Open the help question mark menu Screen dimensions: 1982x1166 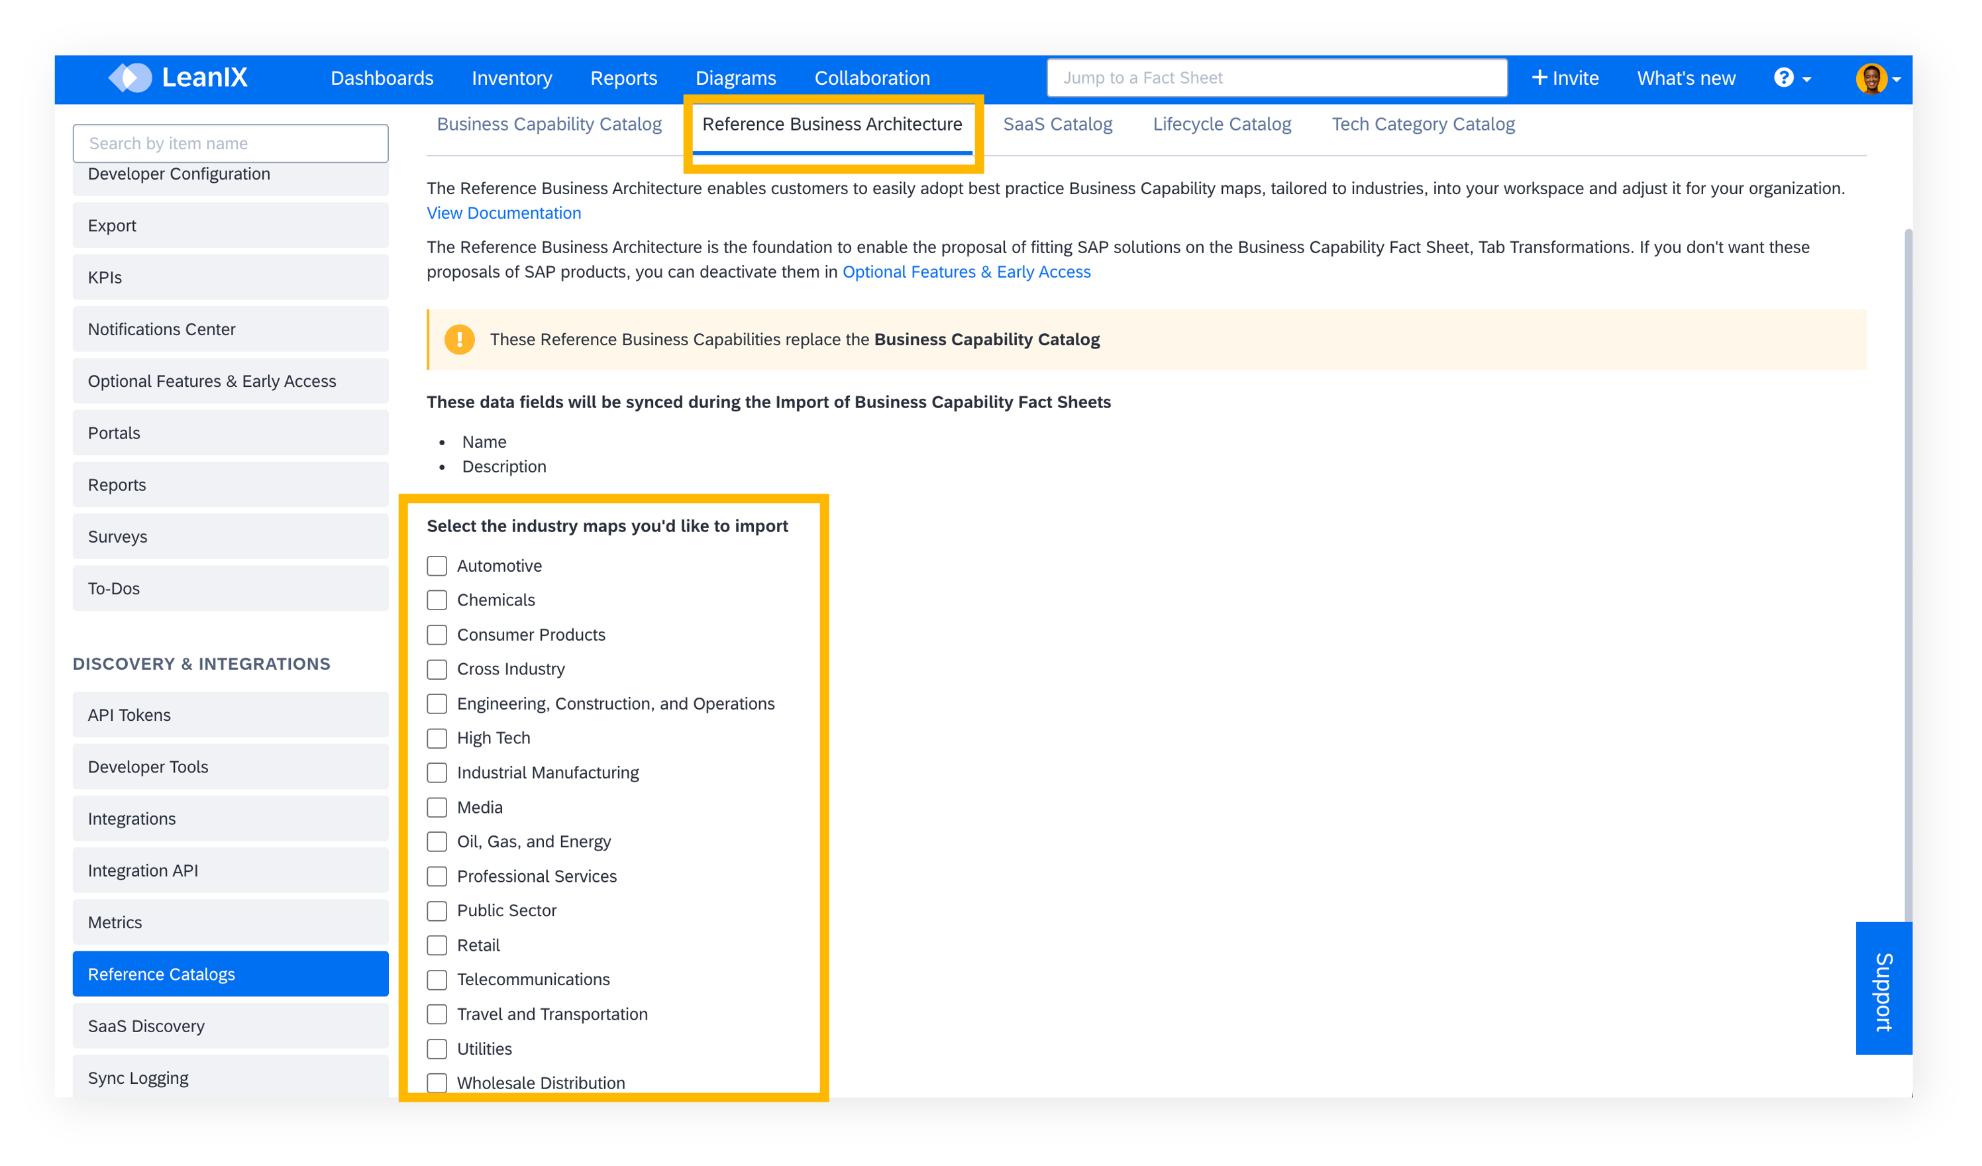point(1792,78)
